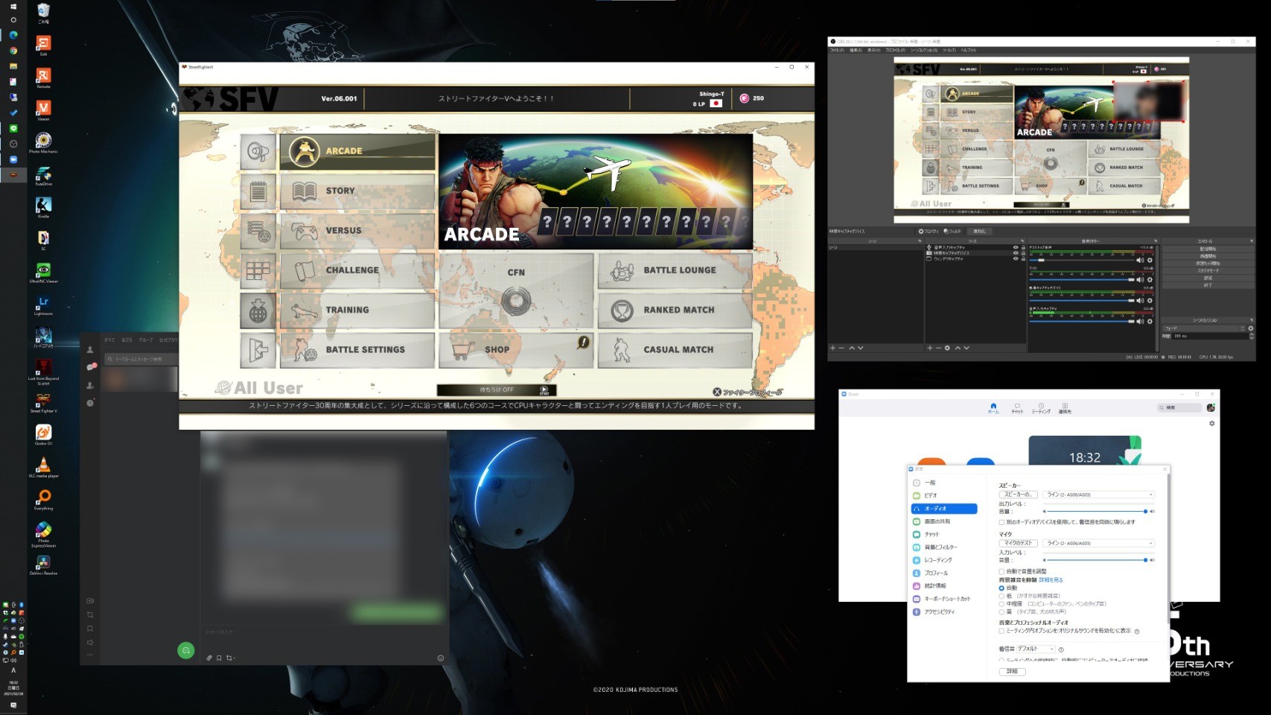Choose VERSUS mode in Street Fighter menu

pyautogui.click(x=357, y=231)
